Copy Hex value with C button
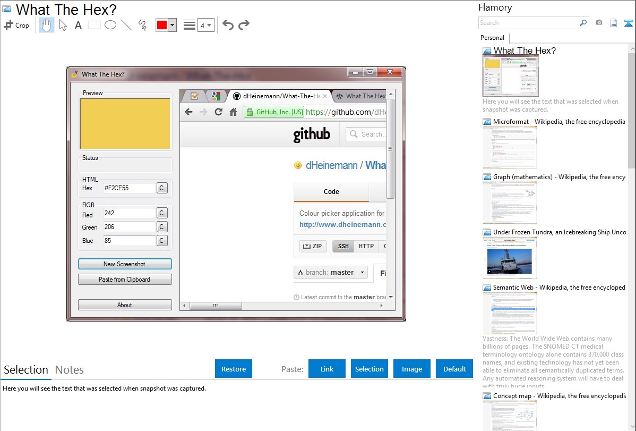 162,188
